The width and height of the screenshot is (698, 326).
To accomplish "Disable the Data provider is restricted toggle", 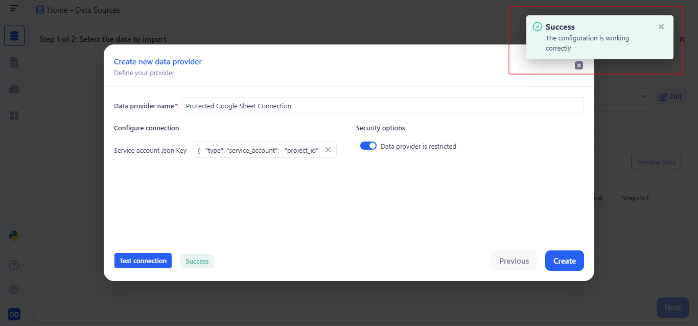I will (x=368, y=146).
